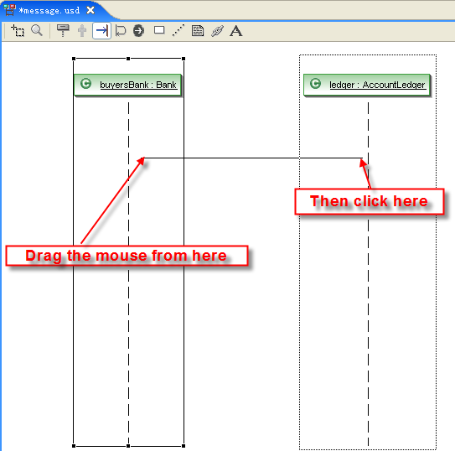Close the message.usd editor tab
This screenshot has height=451, width=455.
(x=90, y=10)
